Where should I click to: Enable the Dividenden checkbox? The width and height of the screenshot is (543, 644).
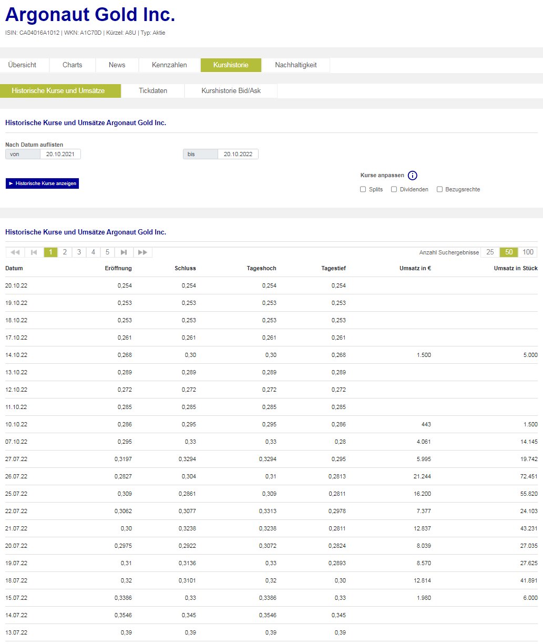[x=394, y=189]
